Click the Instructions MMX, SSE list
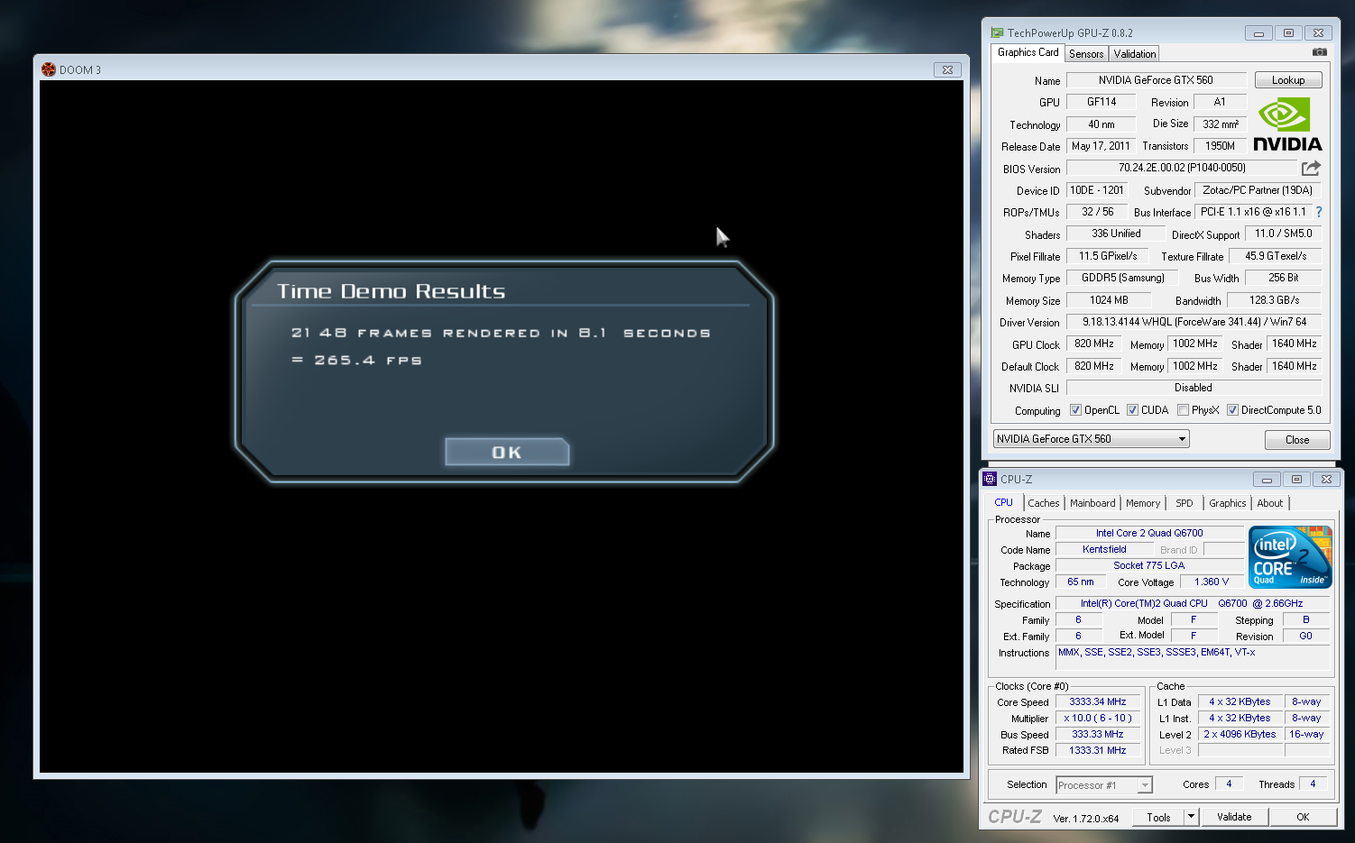1355x843 pixels. pos(1194,657)
